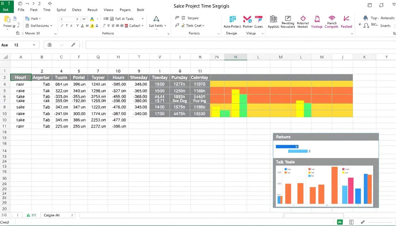
Task: Open the Calgne sheet tab dropdown
Action: pos(72,215)
